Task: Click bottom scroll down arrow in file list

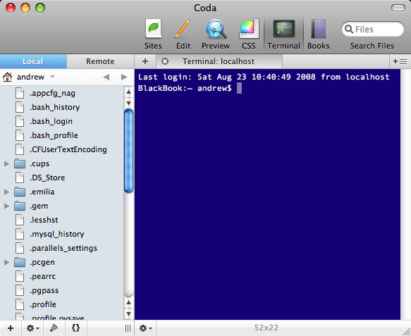Action: click(x=129, y=313)
